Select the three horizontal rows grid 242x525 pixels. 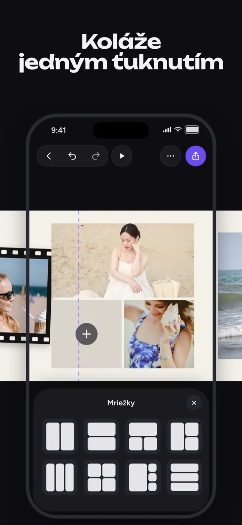click(x=185, y=477)
